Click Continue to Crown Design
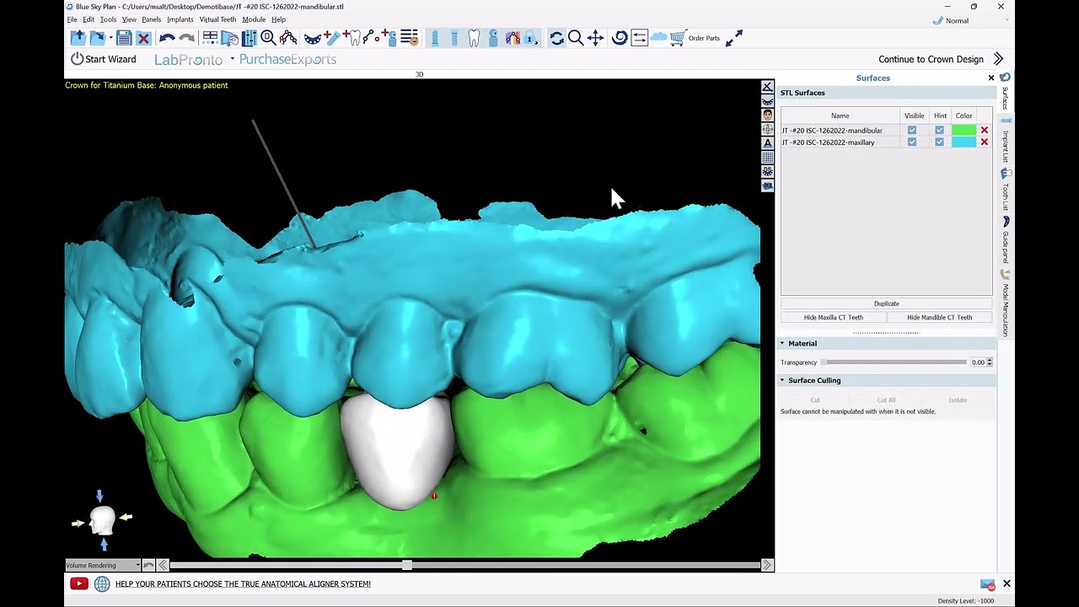 pos(941,59)
